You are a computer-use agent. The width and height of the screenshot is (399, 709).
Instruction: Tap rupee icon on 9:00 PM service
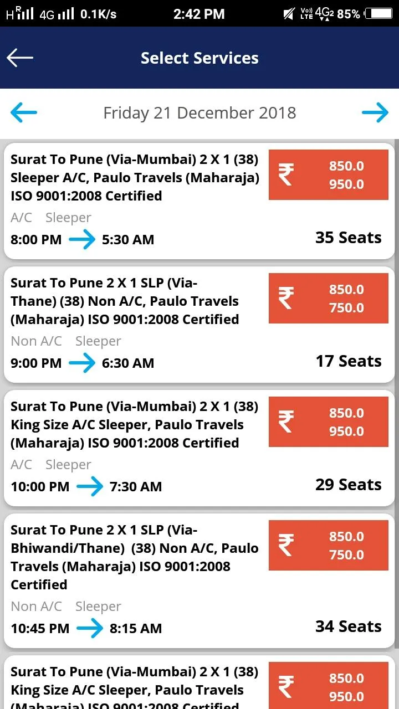point(286,298)
